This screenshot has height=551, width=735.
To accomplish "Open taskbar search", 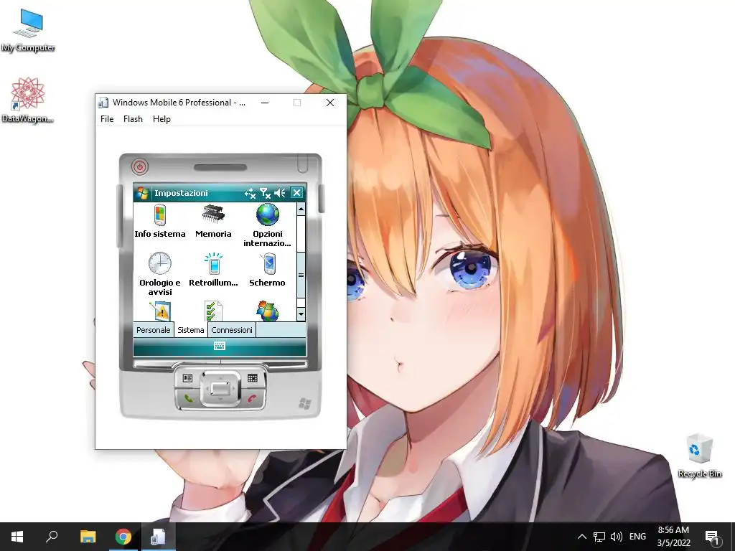I will tap(52, 537).
